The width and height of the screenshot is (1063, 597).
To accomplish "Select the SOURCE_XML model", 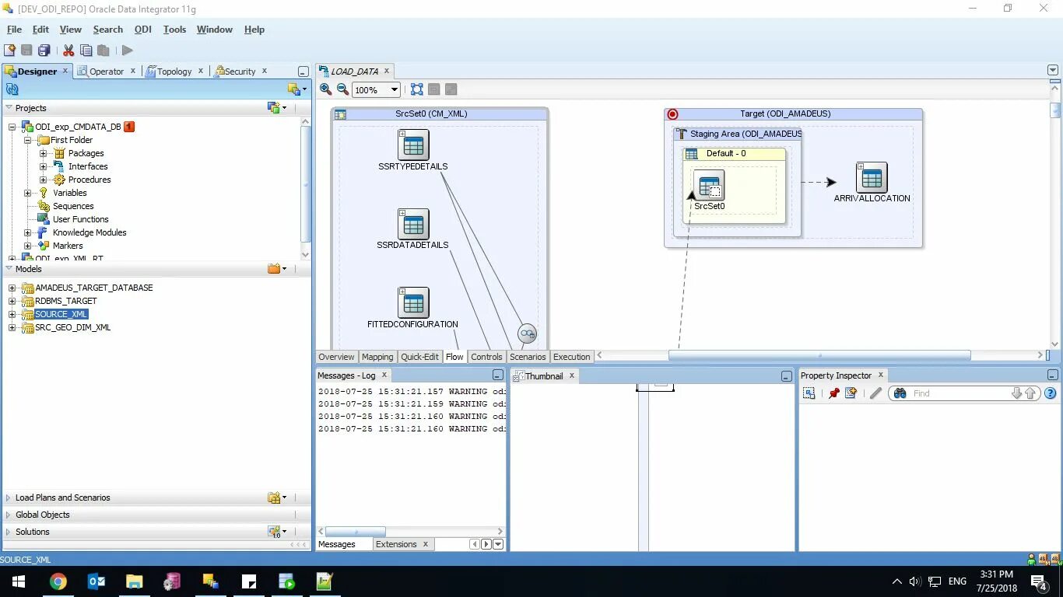I will tap(61, 314).
